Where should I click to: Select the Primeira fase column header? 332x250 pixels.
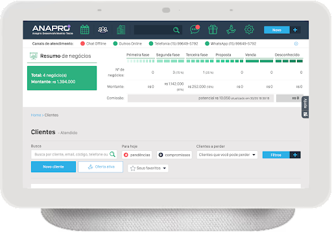tap(138, 55)
